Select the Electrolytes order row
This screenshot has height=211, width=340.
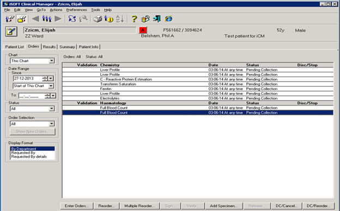click(198, 98)
